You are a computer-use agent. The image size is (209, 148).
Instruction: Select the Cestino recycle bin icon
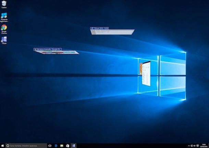click(4, 4)
